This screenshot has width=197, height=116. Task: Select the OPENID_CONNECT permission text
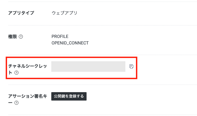pos(70,43)
